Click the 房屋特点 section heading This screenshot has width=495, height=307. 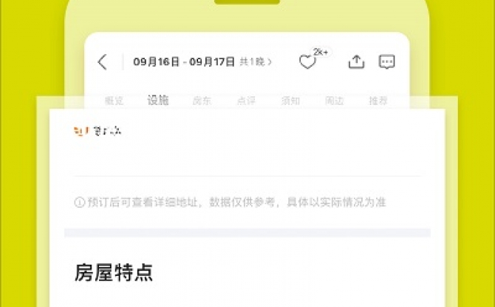(x=114, y=272)
